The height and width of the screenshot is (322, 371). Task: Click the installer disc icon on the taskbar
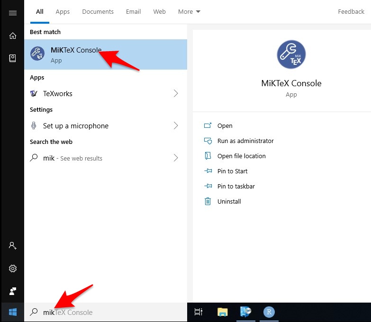(x=245, y=312)
